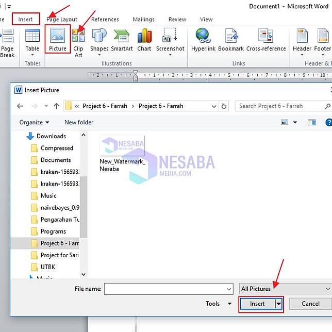Open the Screenshot tool
This screenshot has height=332, width=332.
pyautogui.click(x=170, y=42)
